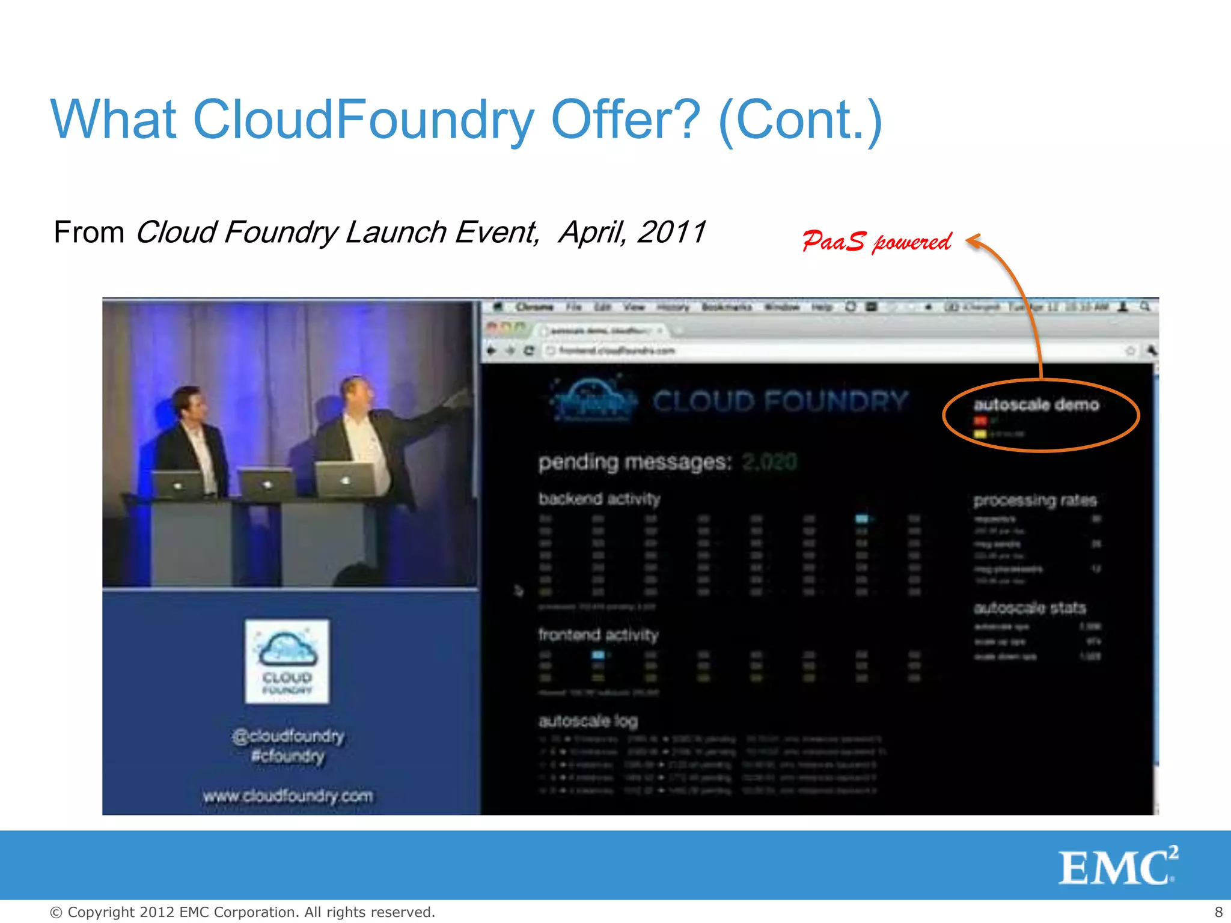Click the frontend activity heading
The width and height of the screenshot is (1231, 923).
(599, 635)
